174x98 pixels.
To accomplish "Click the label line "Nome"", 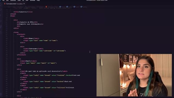I will point(31,38).
